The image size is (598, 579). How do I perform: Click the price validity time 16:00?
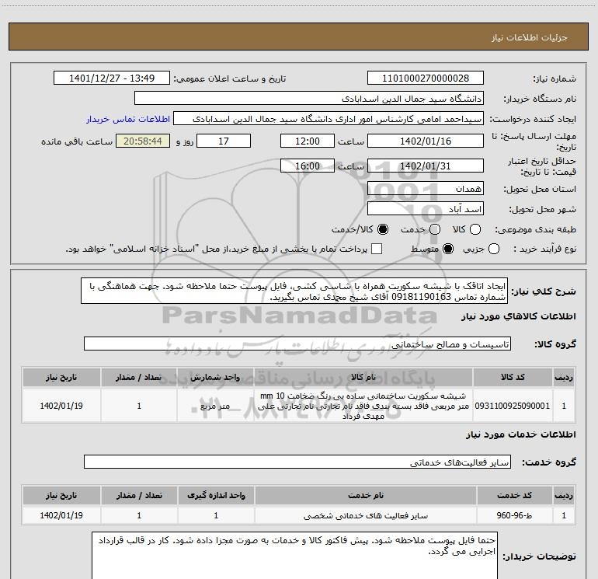pos(308,166)
